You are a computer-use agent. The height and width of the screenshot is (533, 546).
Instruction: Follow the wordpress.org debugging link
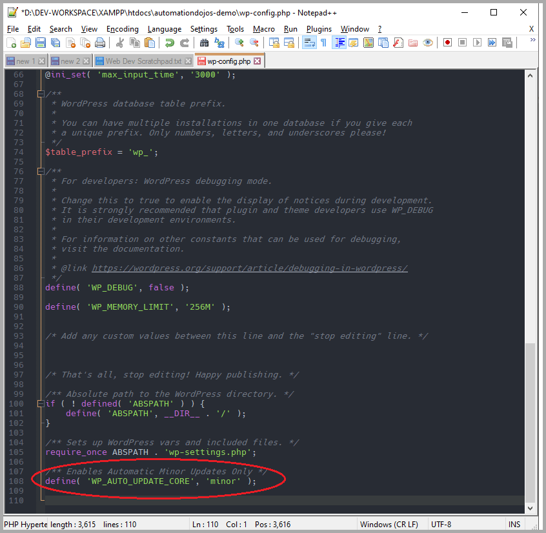tap(249, 268)
